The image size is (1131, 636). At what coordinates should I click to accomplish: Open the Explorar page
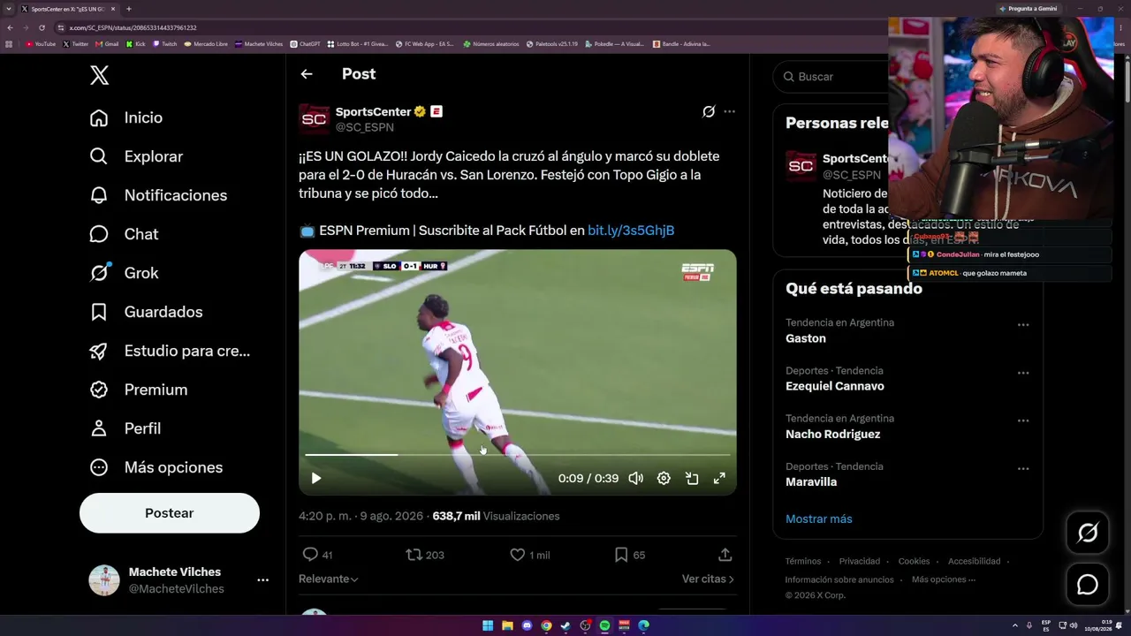point(136,156)
